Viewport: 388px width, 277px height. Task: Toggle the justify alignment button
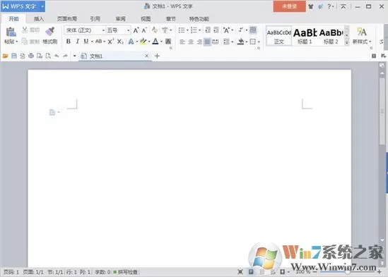tap(207, 42)
